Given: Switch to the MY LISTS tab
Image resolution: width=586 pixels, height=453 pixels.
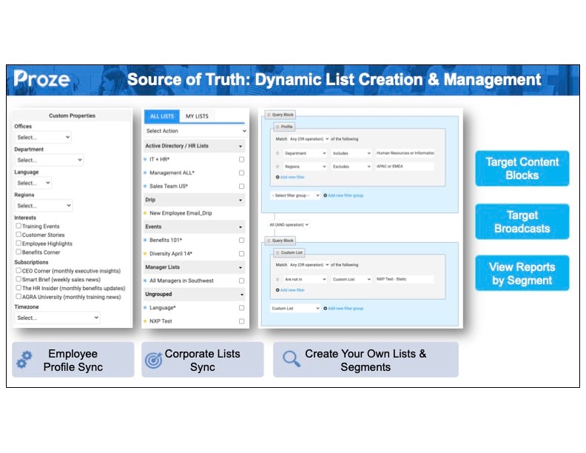Looking at the screenshot, I should tap(197, 116).
